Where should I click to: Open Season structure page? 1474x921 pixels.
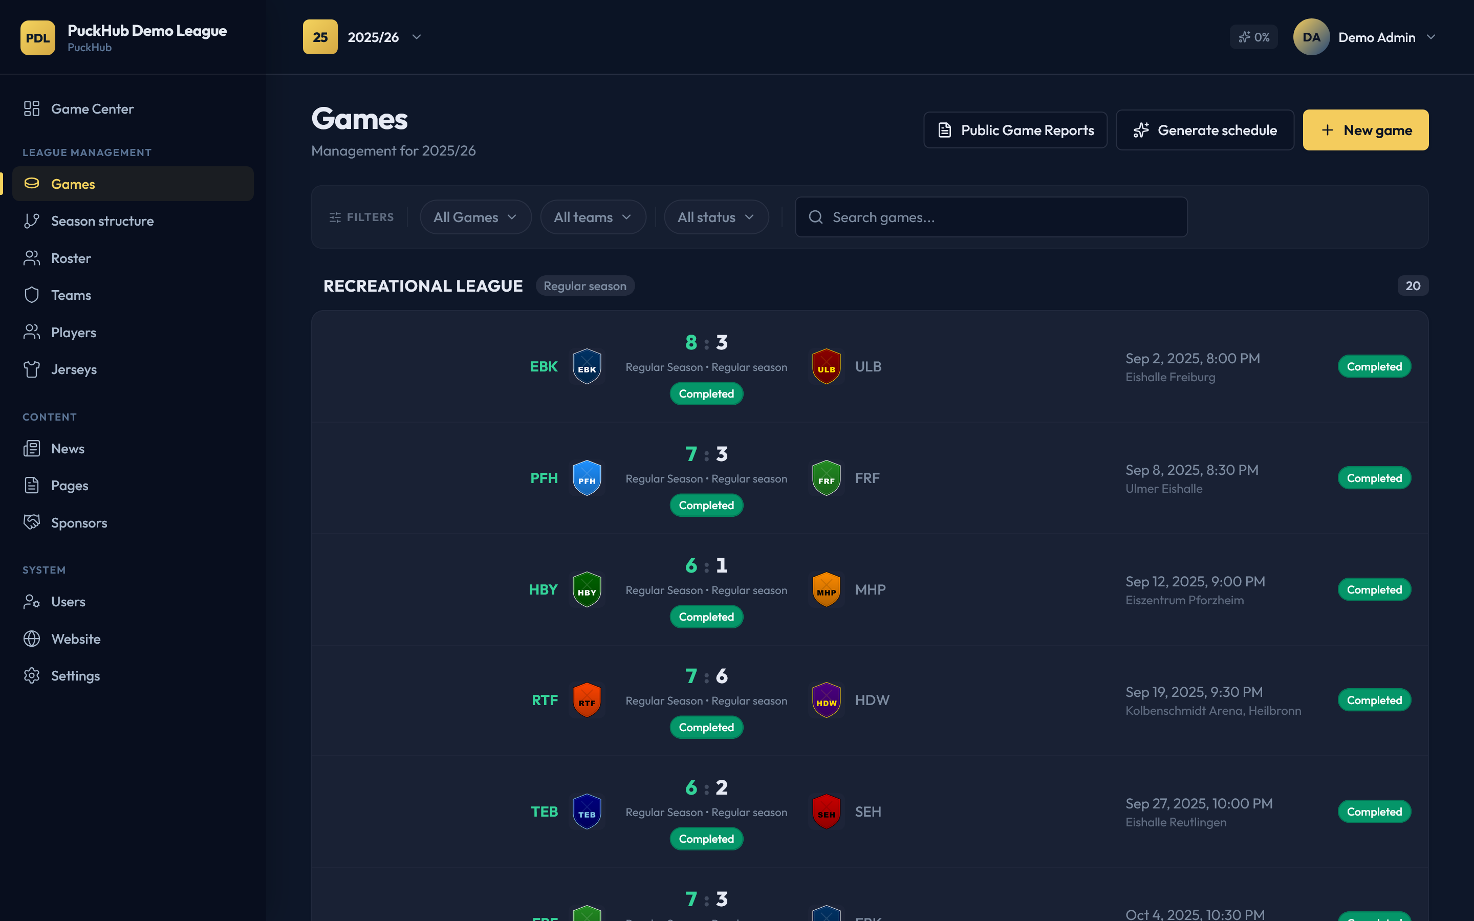pos(133,221)
